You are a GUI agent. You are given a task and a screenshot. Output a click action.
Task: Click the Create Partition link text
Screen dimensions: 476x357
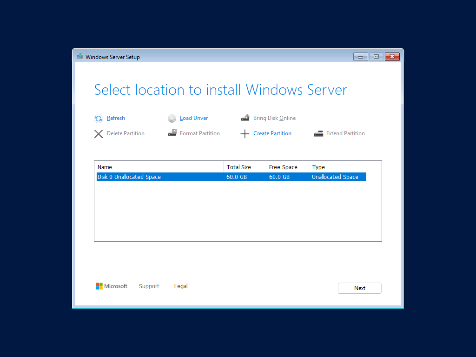[x=272, y=133]
